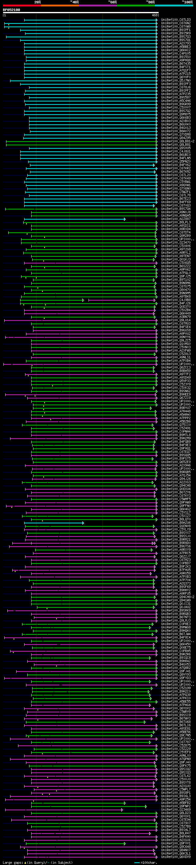
Task: Select hit UniRef100_B8LR47
Action: click(x=175, y=833)
